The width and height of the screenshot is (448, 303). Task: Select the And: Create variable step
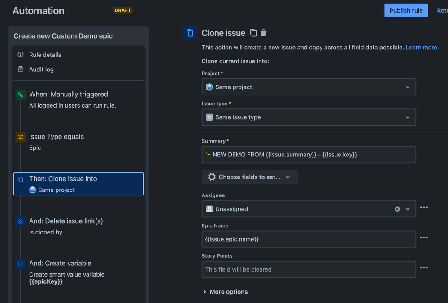tap(78, 272)
